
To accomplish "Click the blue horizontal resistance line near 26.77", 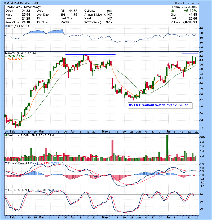I will click(x=132, y=54).
